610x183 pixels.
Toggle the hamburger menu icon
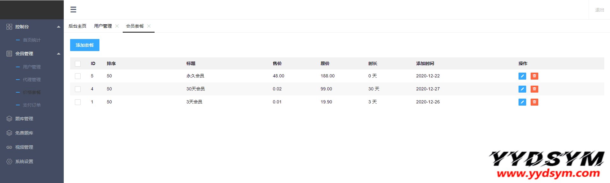pos(73,10)
